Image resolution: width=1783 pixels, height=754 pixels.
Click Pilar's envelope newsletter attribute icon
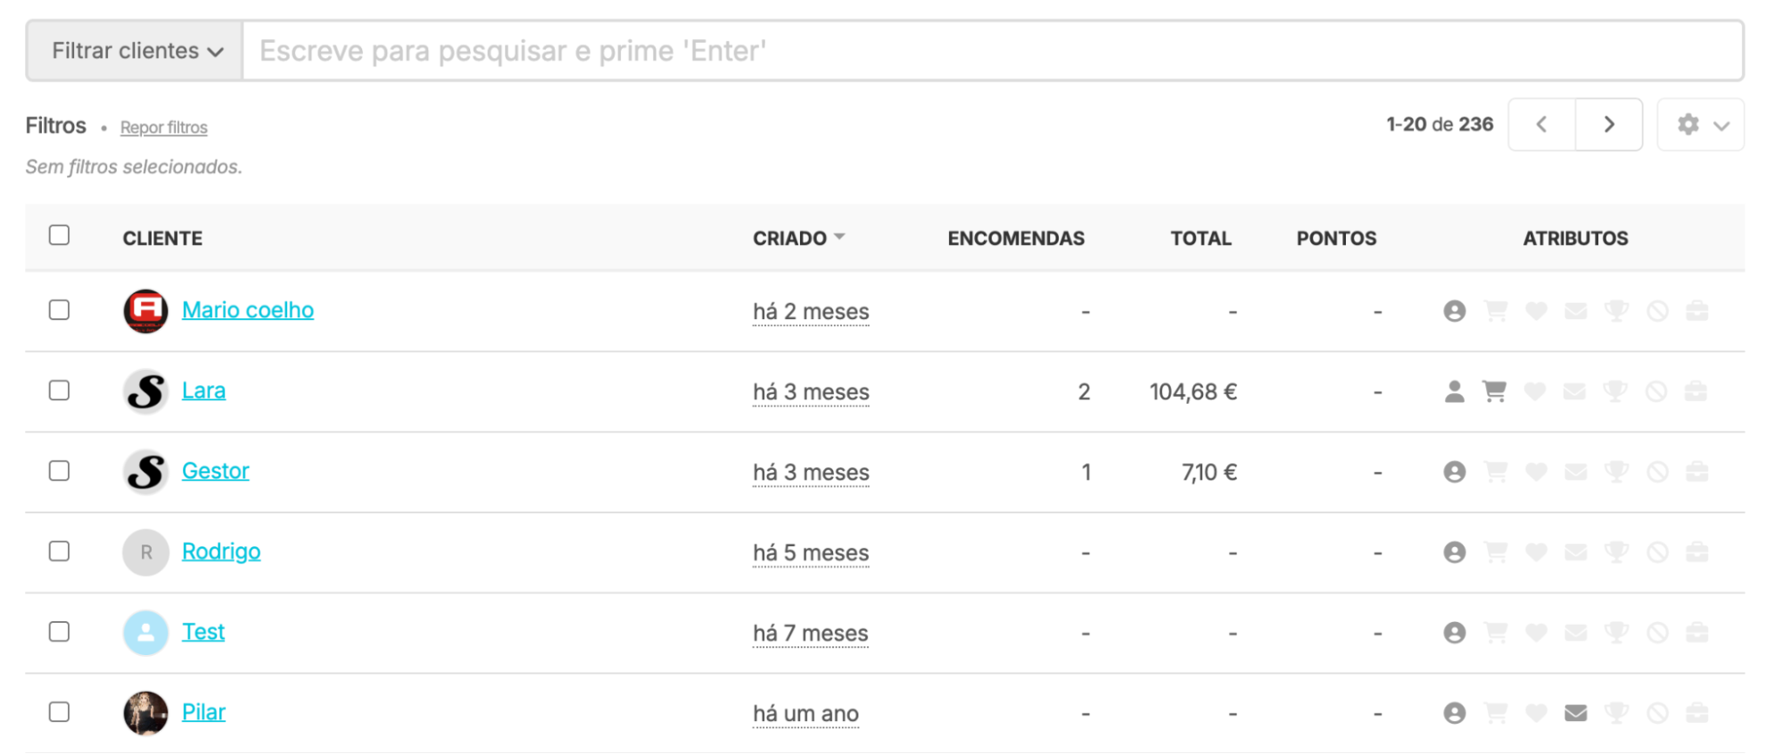pos(1576,713)
